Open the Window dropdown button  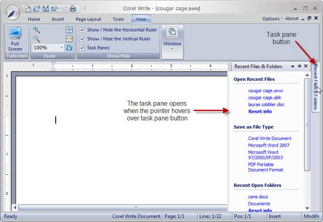[x=172, y=42]
